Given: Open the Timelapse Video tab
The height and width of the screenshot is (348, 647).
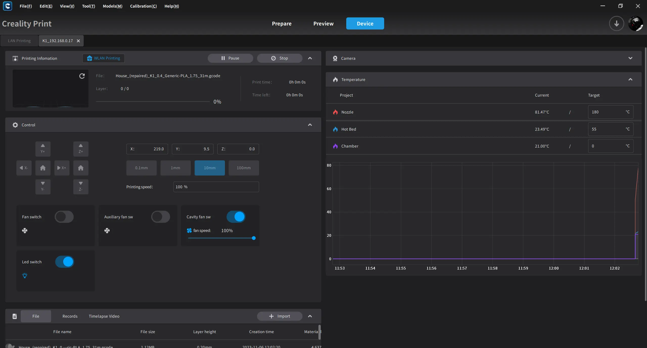Looking at the screenshot, I should (104, 316).
